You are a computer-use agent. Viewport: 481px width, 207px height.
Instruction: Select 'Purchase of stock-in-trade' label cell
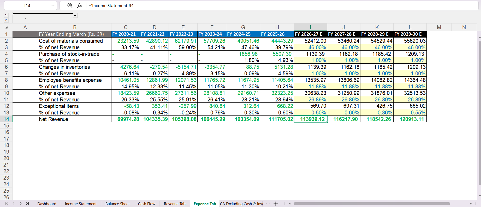coord(75,54)
